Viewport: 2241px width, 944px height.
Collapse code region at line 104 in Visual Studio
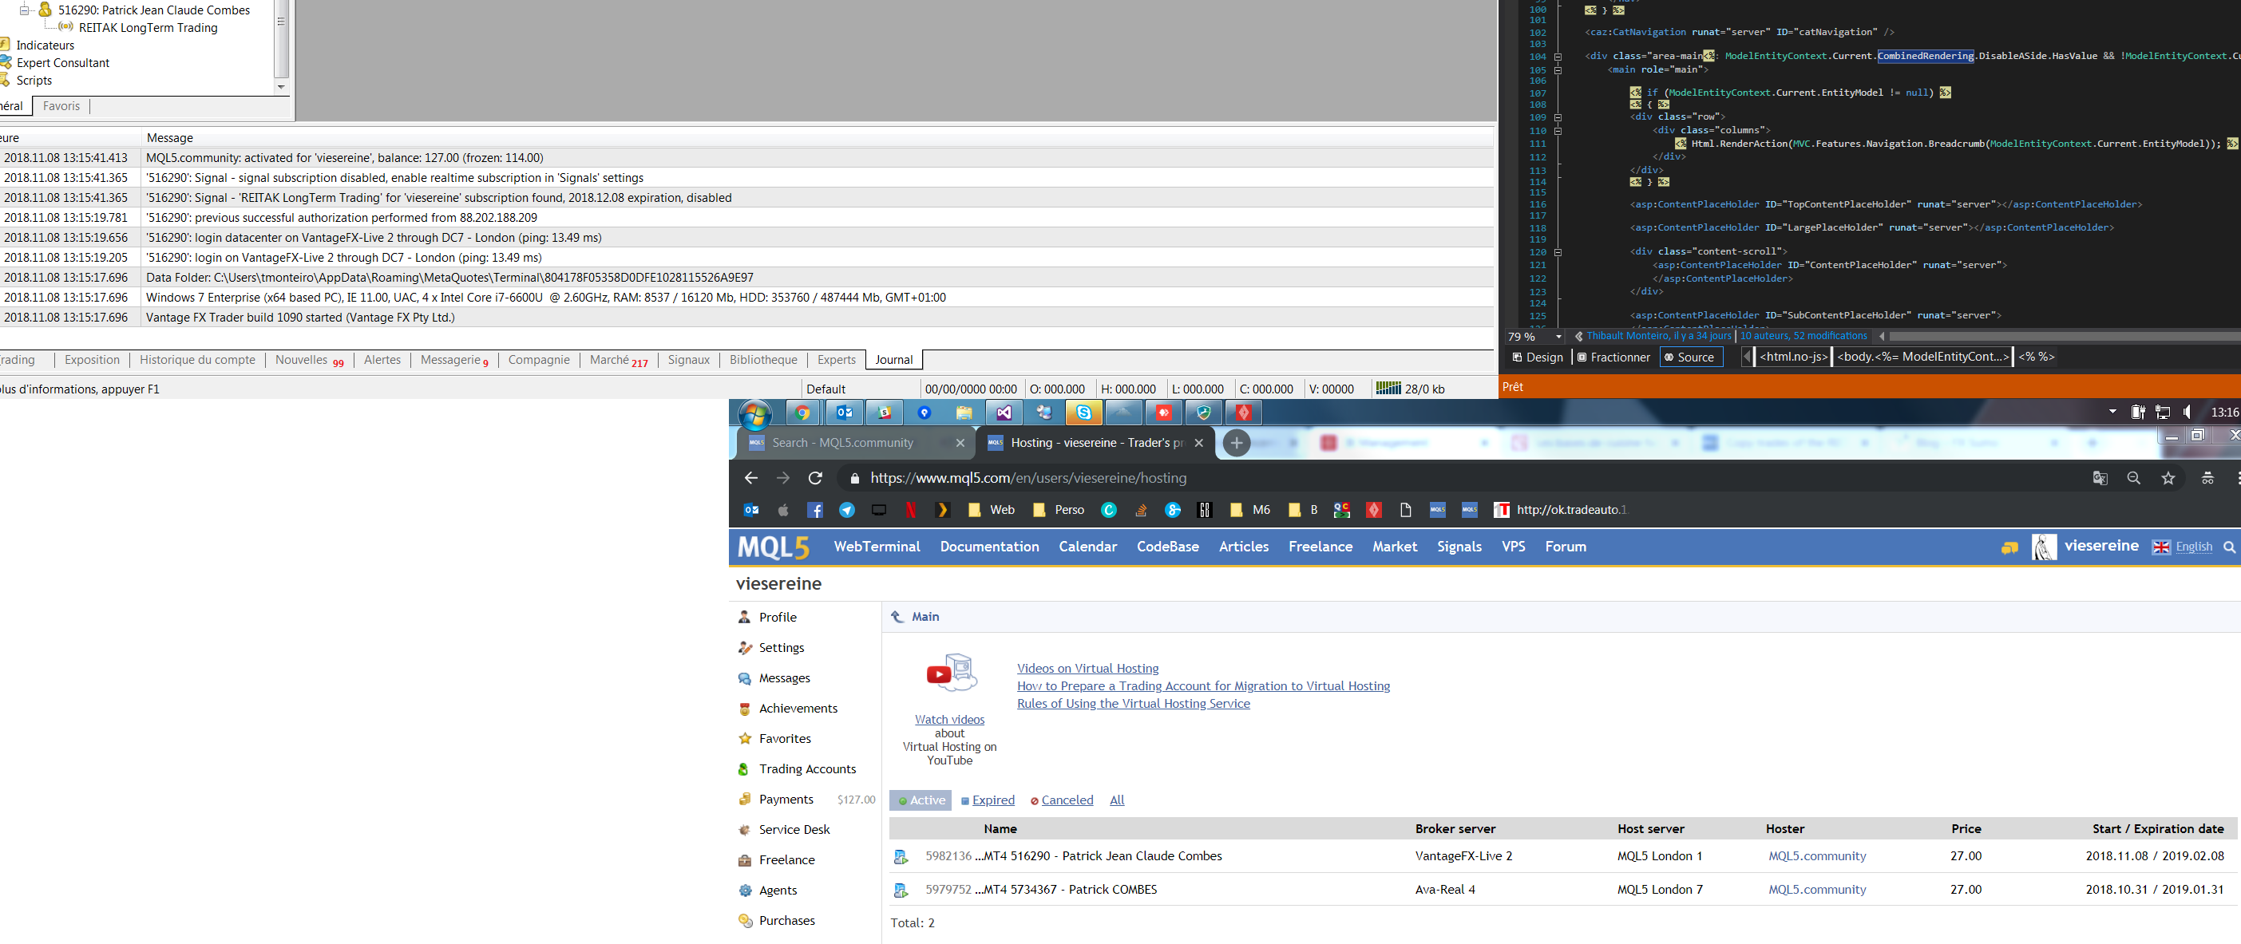click(x=1558, y=57)
